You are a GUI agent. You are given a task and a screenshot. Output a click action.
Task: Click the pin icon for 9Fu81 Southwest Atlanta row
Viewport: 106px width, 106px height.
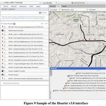(3, 49)
